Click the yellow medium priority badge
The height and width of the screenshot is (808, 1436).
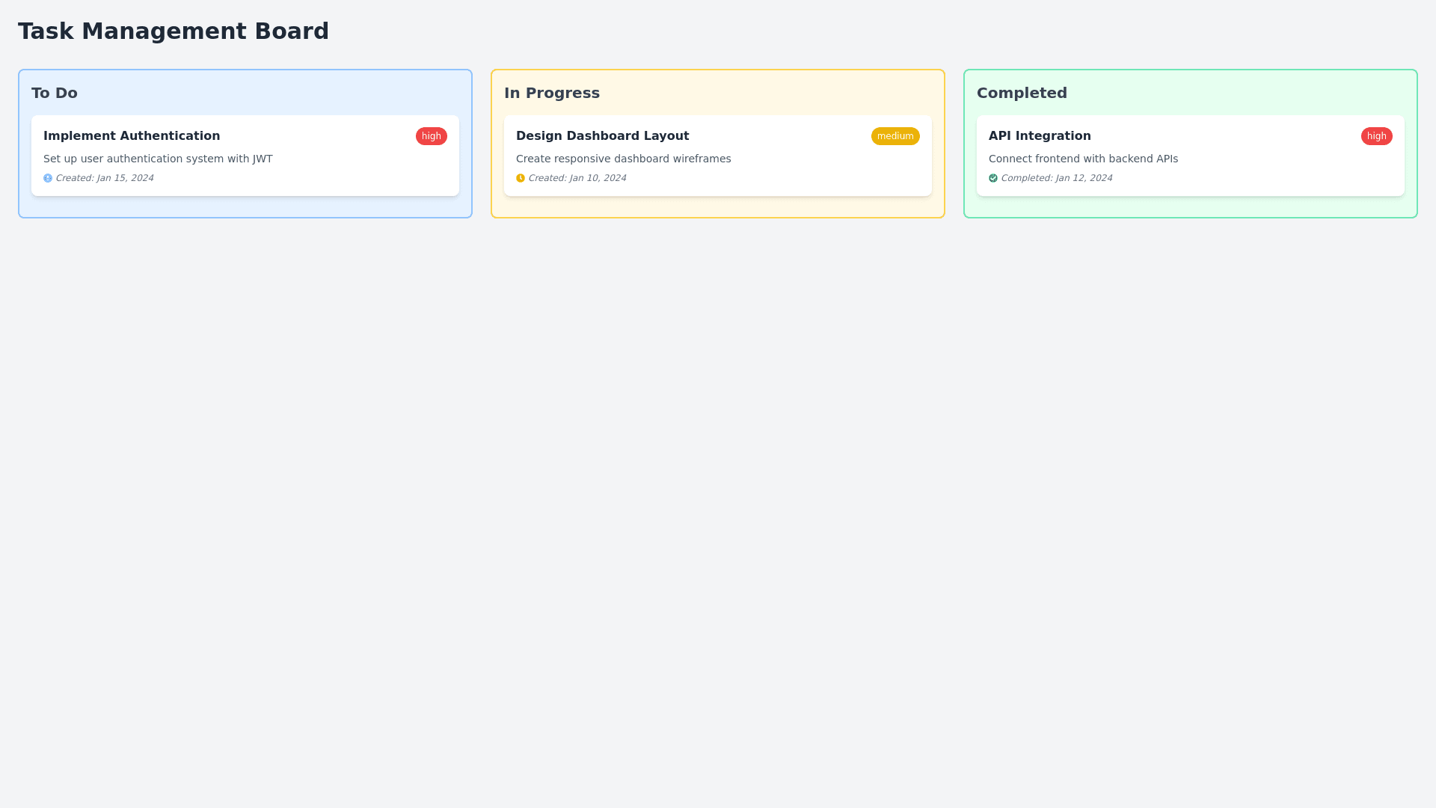895,136
